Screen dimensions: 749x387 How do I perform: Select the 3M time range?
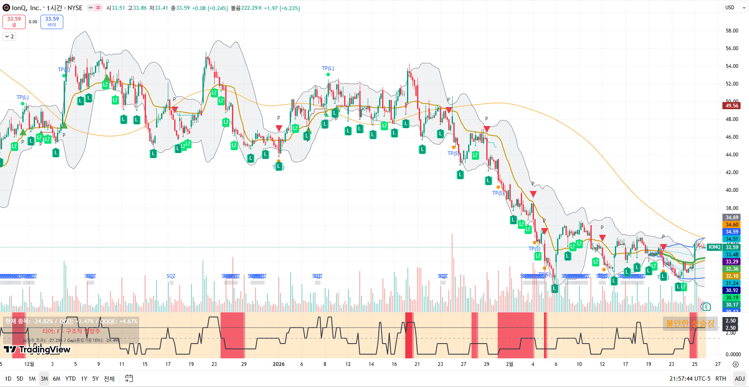click(x=44, y=379)
